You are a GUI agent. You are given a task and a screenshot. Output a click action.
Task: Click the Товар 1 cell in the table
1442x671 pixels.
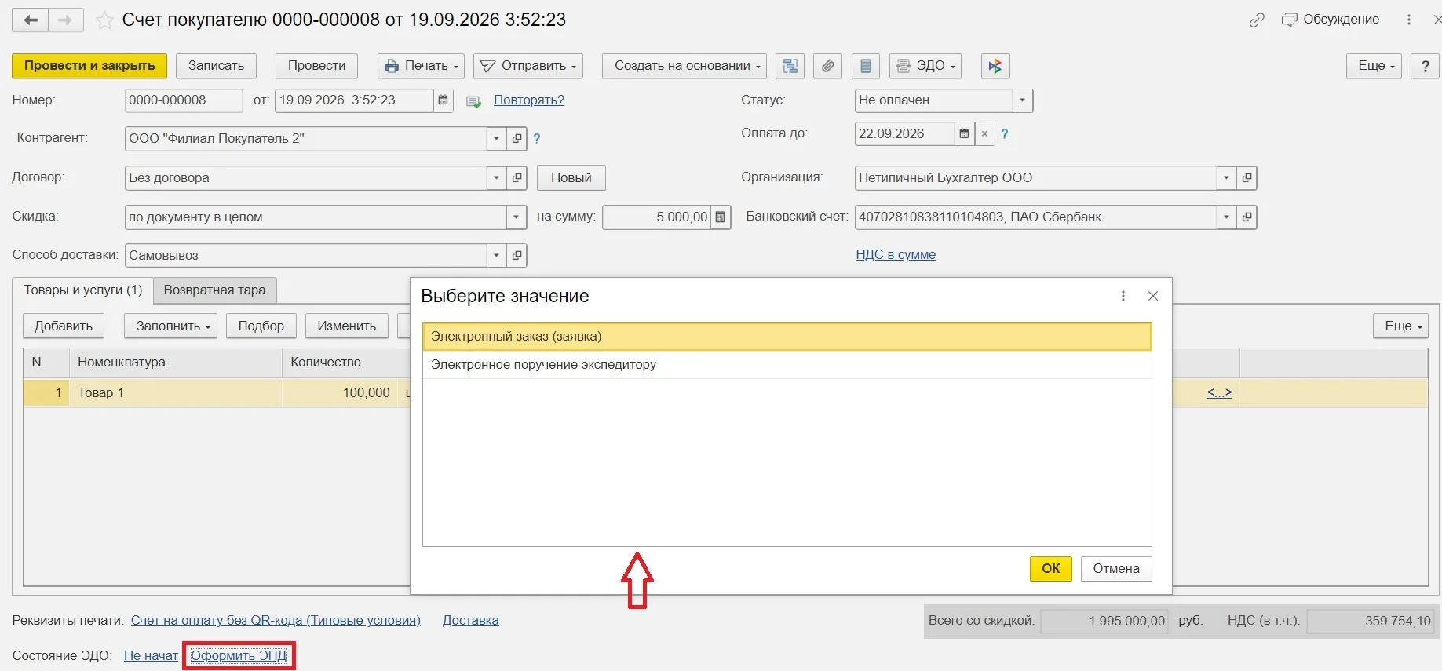click(x=177, y=393)
